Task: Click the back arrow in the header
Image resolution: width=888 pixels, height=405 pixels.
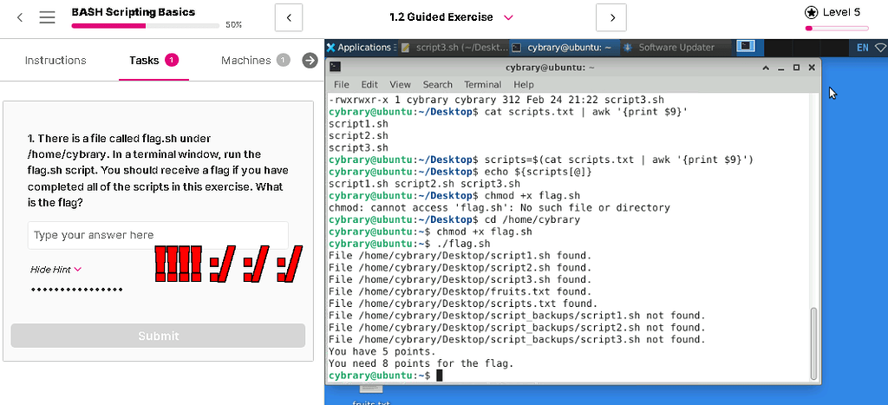Action: 20,17
